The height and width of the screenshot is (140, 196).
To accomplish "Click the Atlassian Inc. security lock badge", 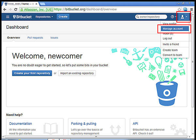I will click(x=36, y=9).
